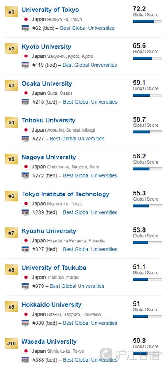Click the Japan flag beside Higashi-ku Fukuoka

26,241
